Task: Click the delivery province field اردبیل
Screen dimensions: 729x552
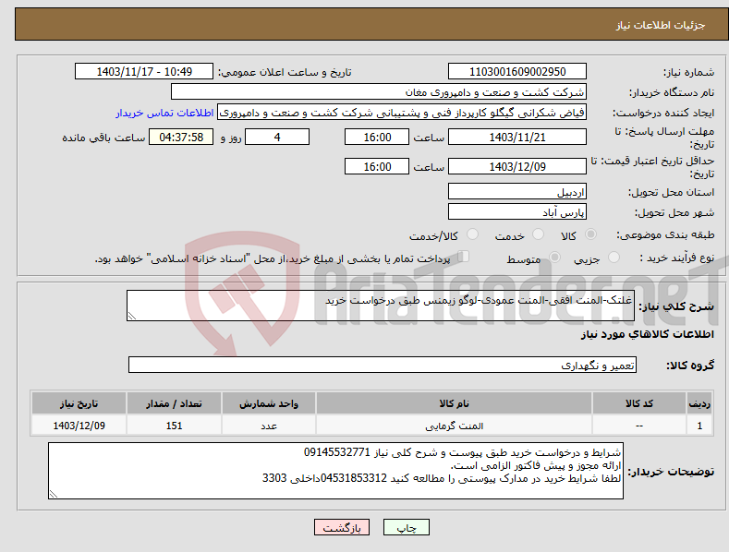Action: [x=517, y=191]
